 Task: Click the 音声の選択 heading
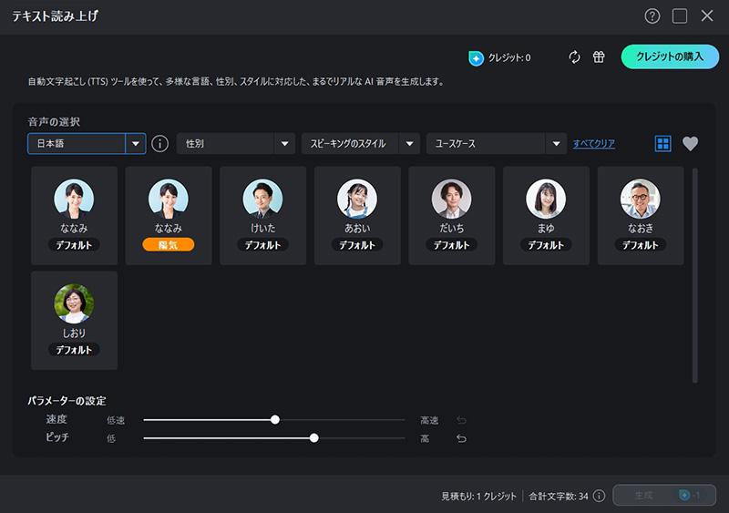pos(54,122)
